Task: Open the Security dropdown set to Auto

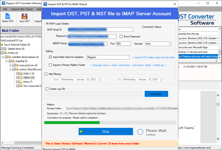Action: click(x=158, y=44)
